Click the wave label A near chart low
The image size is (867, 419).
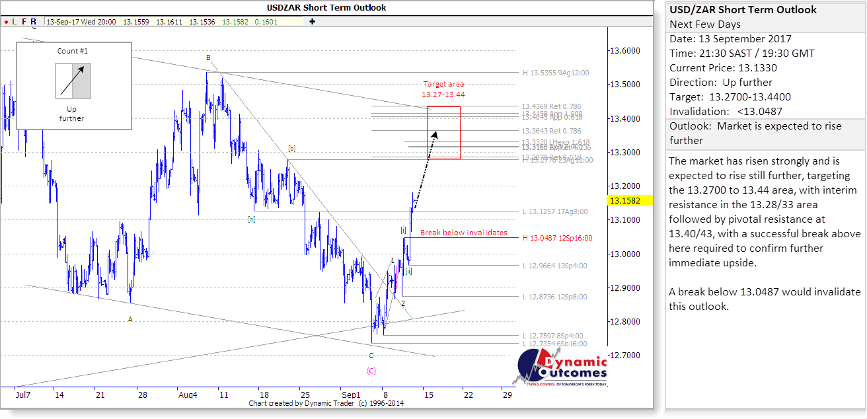[x=130, y=319]
